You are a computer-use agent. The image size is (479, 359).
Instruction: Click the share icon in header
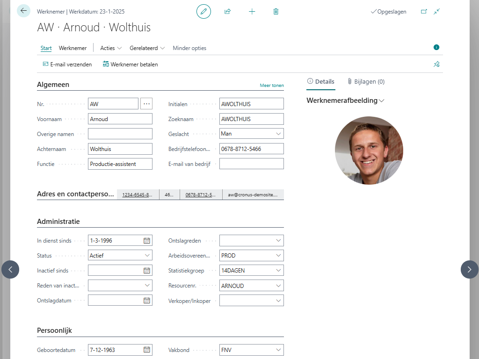[227, 11]
